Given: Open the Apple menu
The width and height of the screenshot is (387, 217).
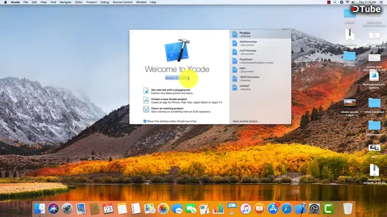Looking at the screenshot, I should (x=5, y=2).
